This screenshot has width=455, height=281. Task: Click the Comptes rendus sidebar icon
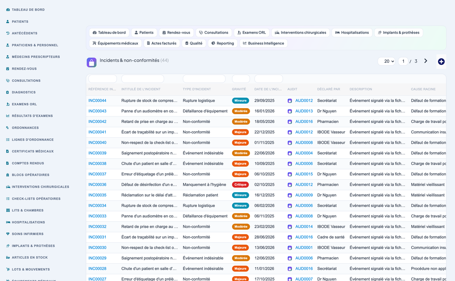[x=8, y=163]
